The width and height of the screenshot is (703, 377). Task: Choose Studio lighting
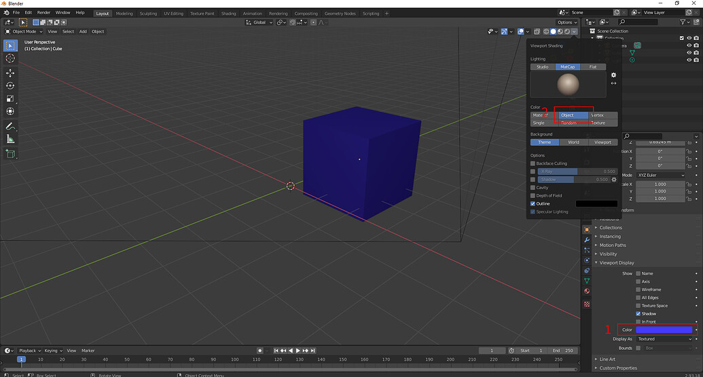543,66
